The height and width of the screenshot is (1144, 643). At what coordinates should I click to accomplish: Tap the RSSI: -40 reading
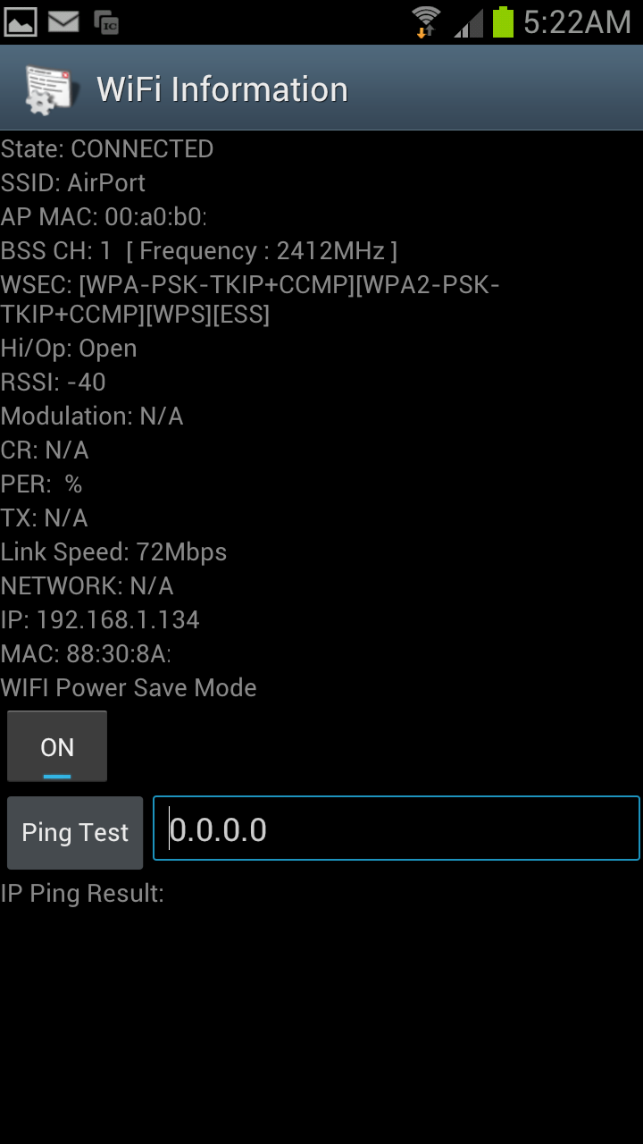coord(54,383)
